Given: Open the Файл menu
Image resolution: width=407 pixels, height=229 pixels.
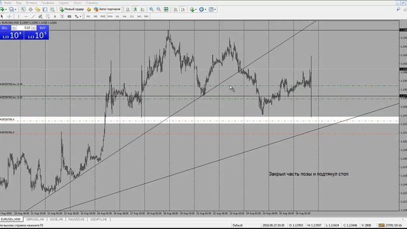Looking at the screenshot, I should coord(8,3).
